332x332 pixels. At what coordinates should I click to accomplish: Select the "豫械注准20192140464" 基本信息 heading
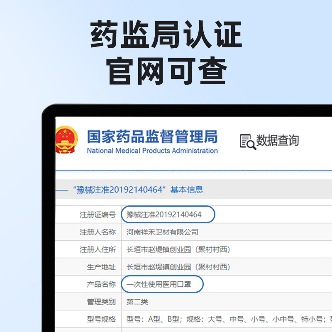pyautogui.click(x=138, y=190)
